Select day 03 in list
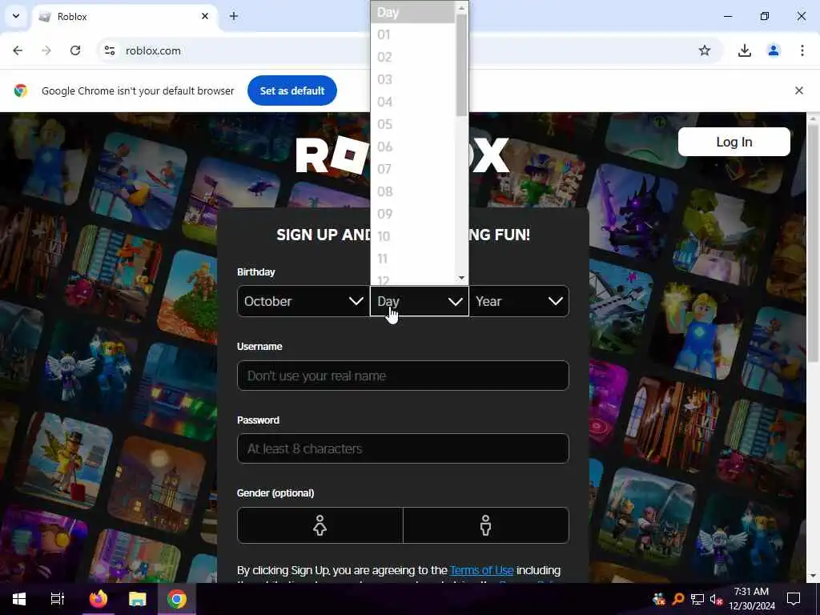Image resolution: width=820 pixels, height=615 pixels. click(412, 79)
